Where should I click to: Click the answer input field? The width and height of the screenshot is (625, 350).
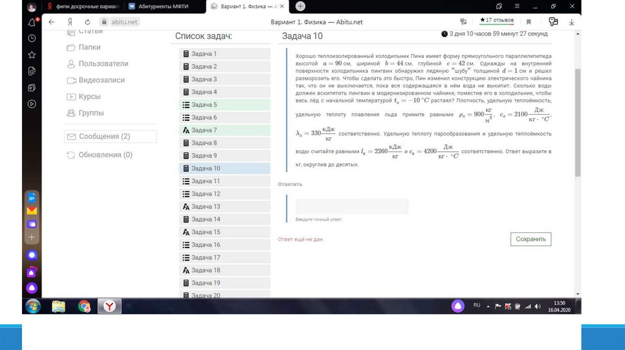[x=352, y=206]
